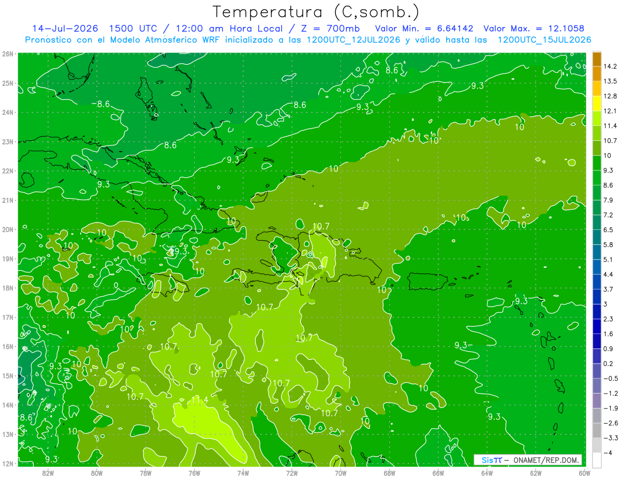The width and height of the screenshot is (621, 480).
Task: Click the -0.5 value on the color legend
Action: tap(610, 379)
